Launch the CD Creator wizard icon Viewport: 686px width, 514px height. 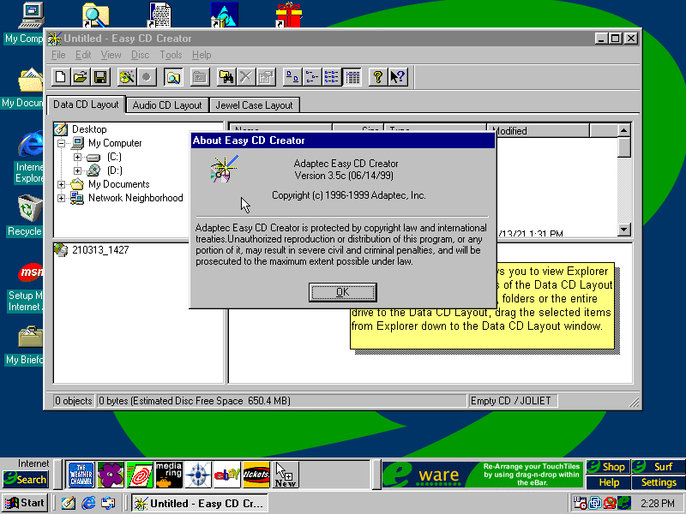(x=126, y=77)
